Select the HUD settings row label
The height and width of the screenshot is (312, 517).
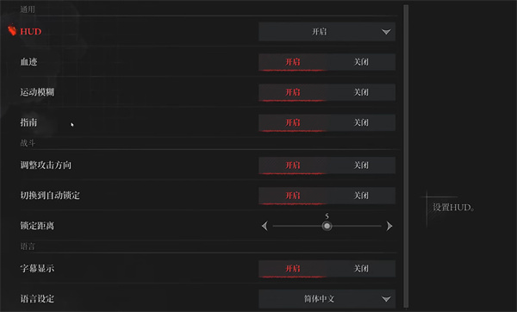point(31,32)
